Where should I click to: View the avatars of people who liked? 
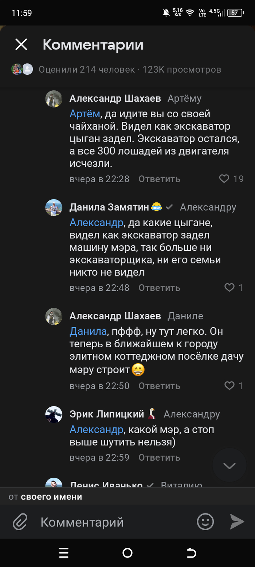pyautogui.click(x=22, y=69)
